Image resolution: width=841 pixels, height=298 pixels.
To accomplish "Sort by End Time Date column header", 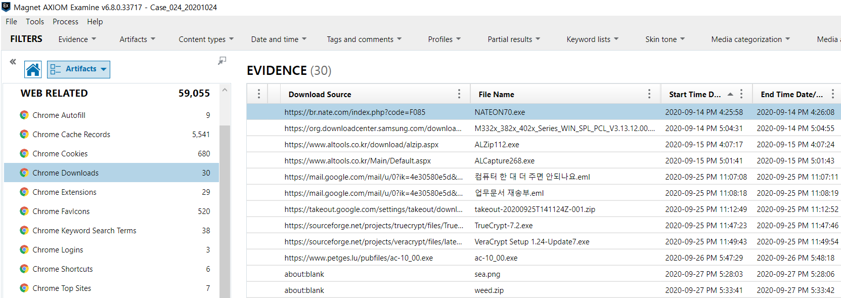I will 791,94.
